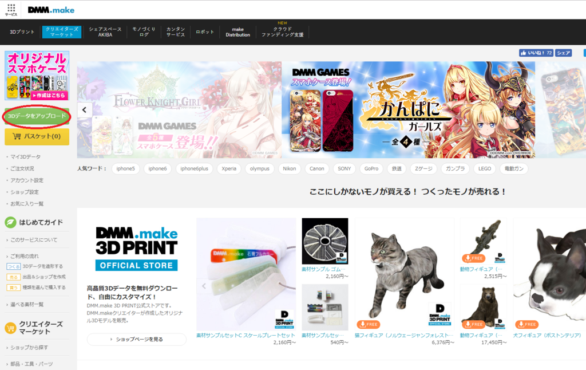Click previous arrow on product carousel
The height and width of the screenshot is (370, 586).
(x=204, y=286)
